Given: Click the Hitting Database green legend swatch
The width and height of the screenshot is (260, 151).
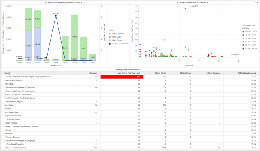Looking at the screenshot, I should (x=109, y=33).
